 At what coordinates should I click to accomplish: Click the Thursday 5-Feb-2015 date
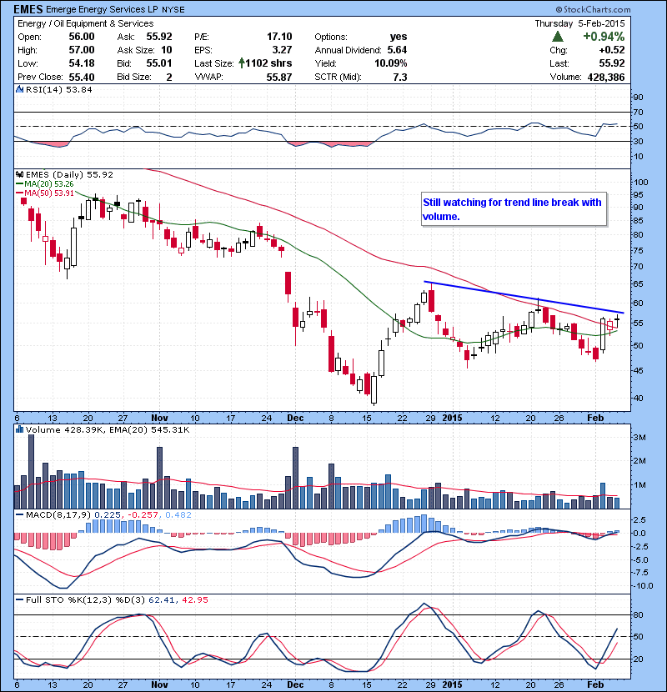click(x=579, y=23)
